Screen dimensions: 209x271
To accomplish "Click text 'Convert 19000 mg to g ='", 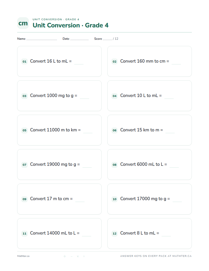I will [55, 164].
